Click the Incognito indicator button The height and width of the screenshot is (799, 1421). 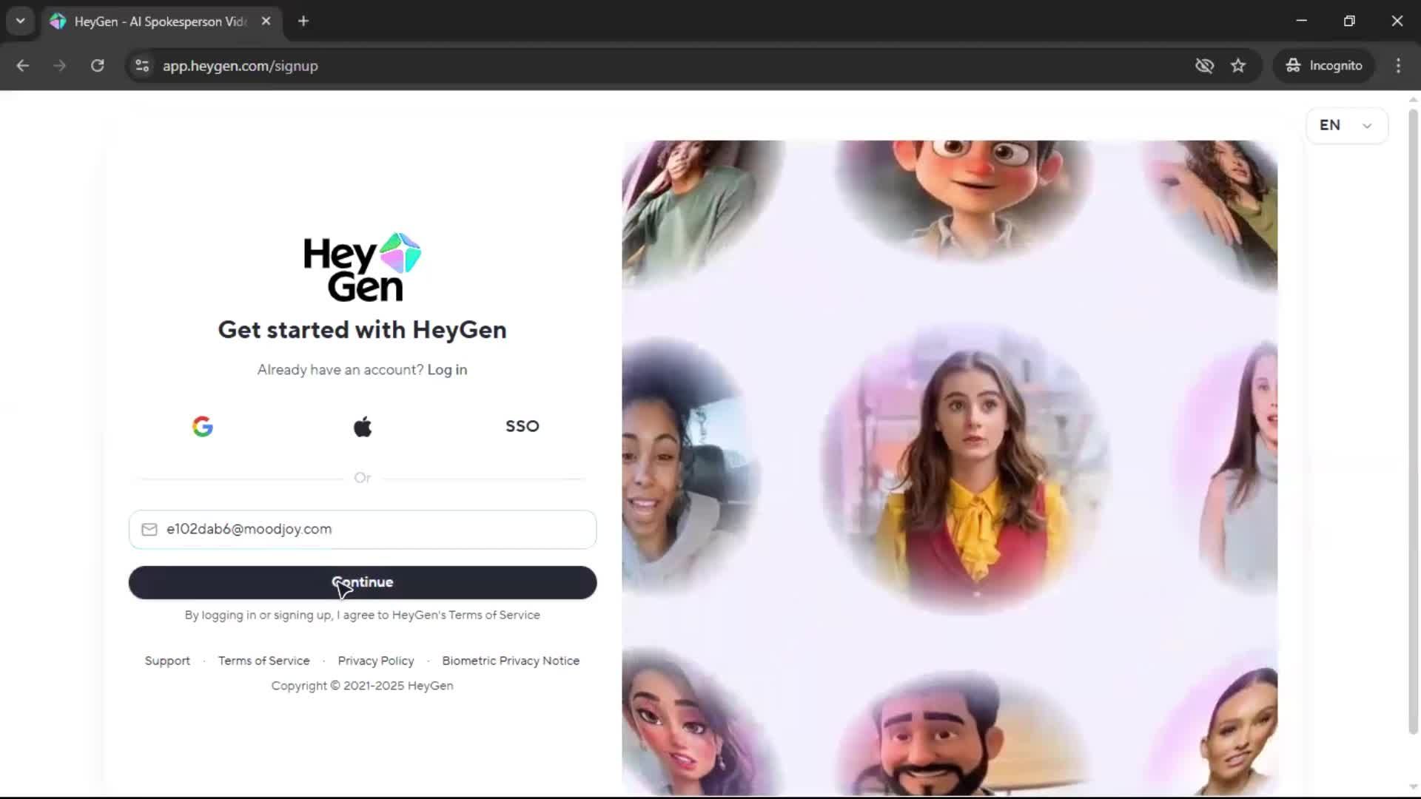pyautogui.click(x=1324, y=66)
